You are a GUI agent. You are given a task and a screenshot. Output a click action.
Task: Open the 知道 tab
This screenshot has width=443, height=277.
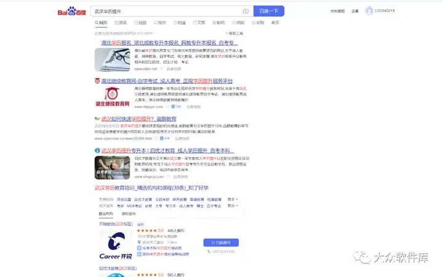(x=180, y=23)
